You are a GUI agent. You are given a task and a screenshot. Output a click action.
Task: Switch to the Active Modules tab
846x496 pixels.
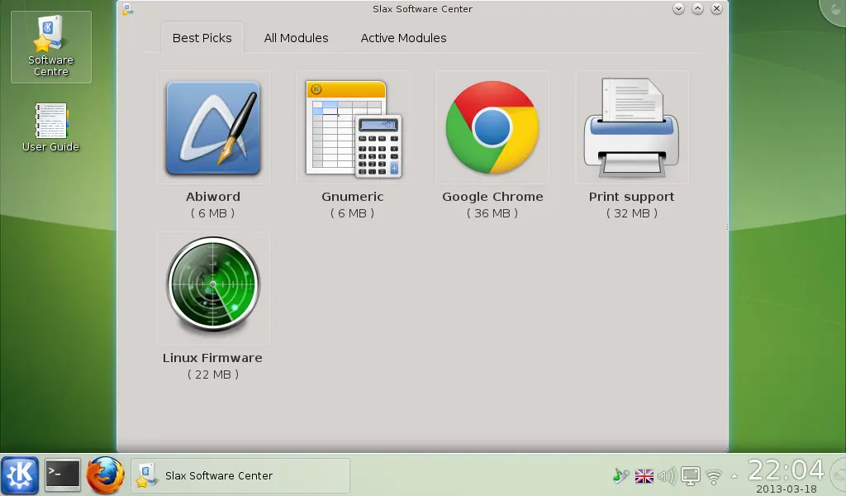[x=403, y=38]
